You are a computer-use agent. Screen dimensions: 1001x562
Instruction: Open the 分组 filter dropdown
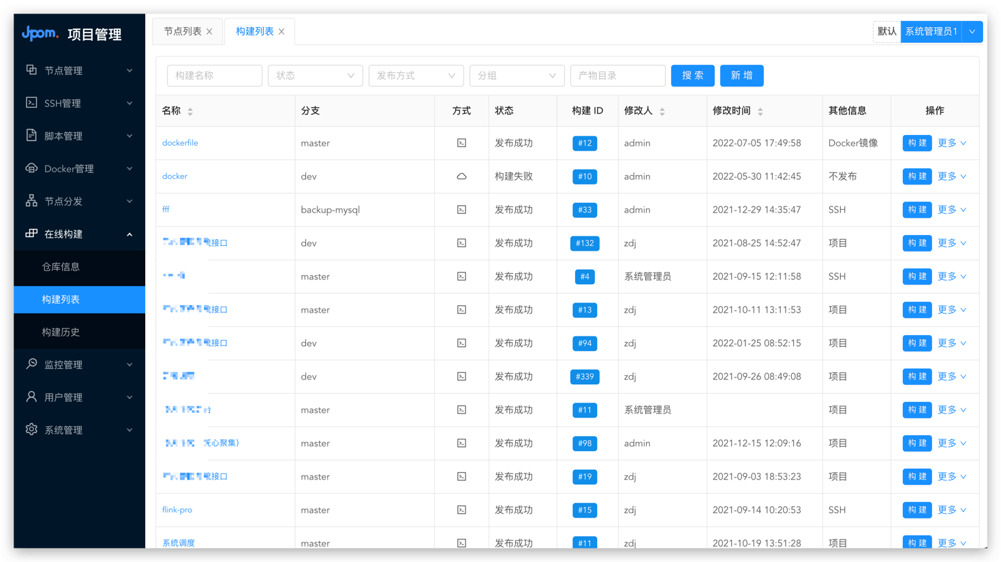click(x=517, y=76)
